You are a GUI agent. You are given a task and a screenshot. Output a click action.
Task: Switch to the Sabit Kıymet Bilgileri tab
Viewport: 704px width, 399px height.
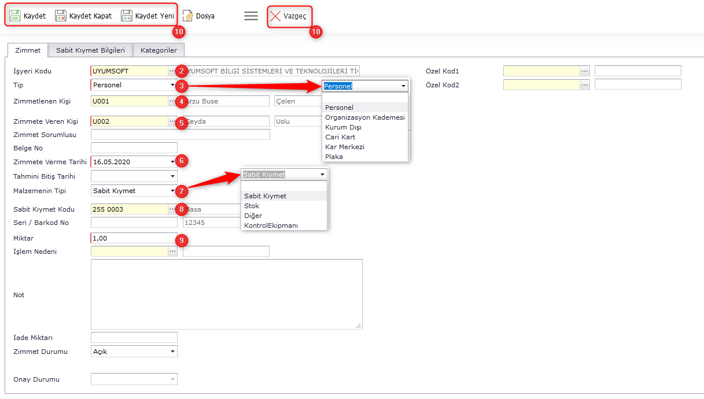[x=90, y=50]
